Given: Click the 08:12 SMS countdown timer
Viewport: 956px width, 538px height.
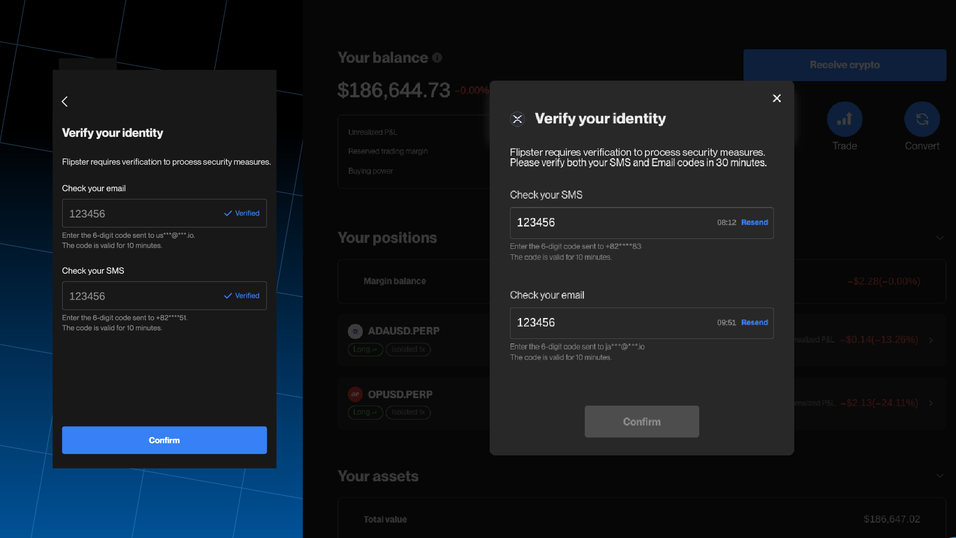Looking at the screenshot, I should (x=727, y=222).
